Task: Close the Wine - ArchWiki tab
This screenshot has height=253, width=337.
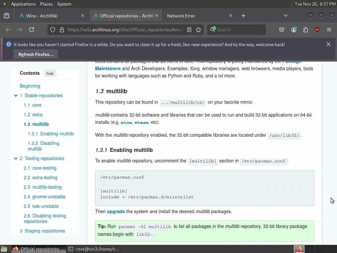Action: point(83,15)
